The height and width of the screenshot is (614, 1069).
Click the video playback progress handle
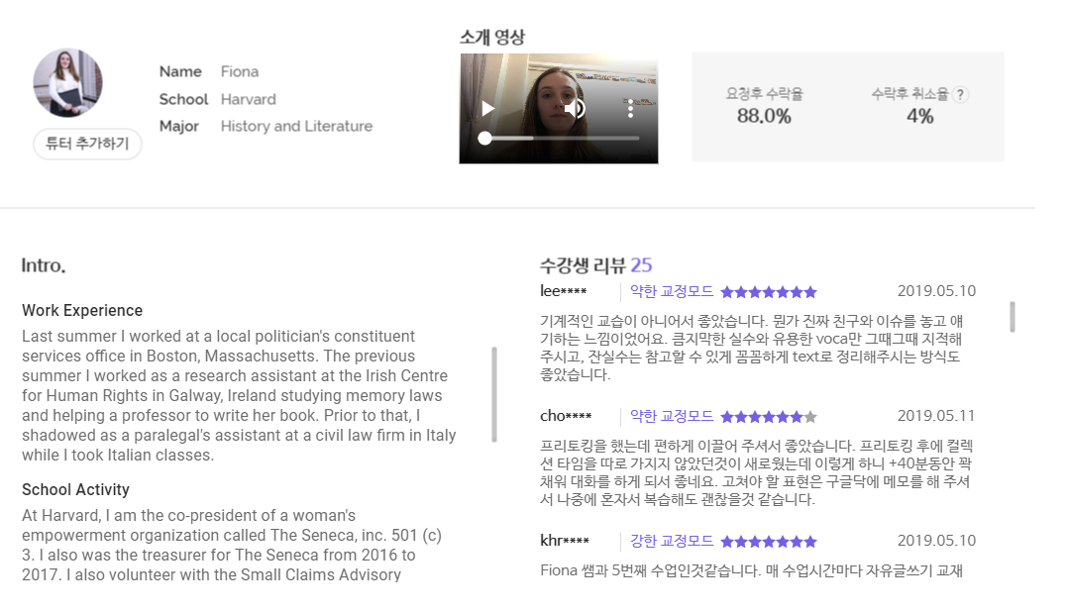(x=484, y=139)
